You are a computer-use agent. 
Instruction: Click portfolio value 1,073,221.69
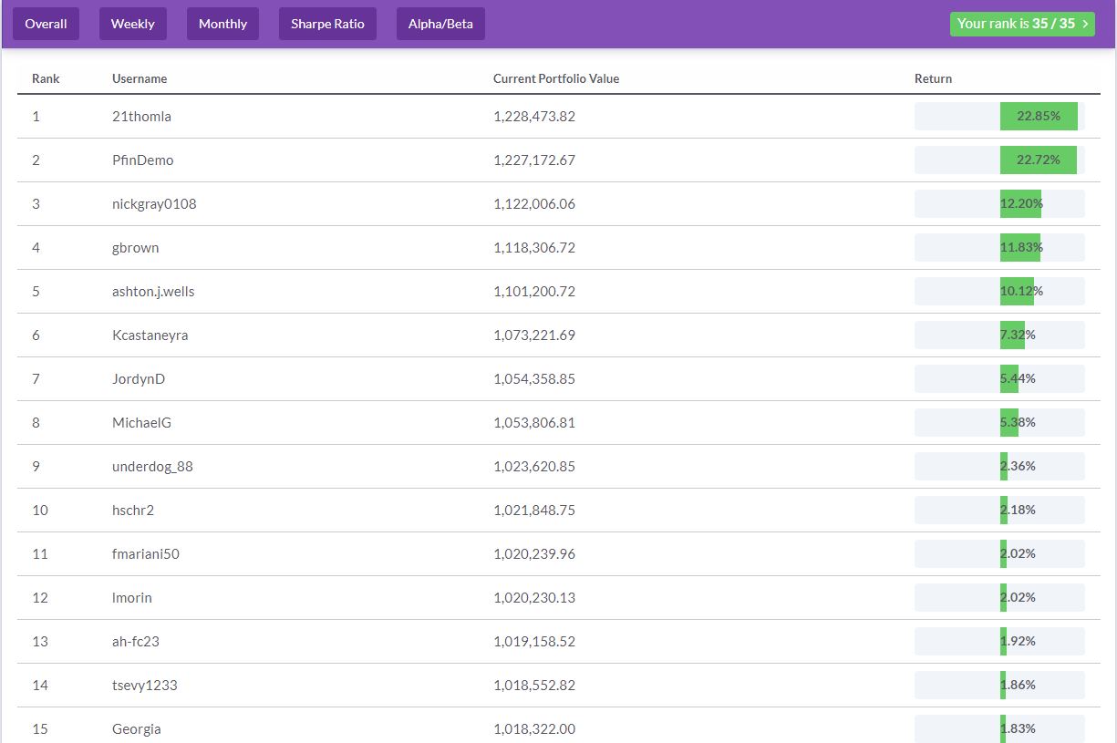coord(534,335)
